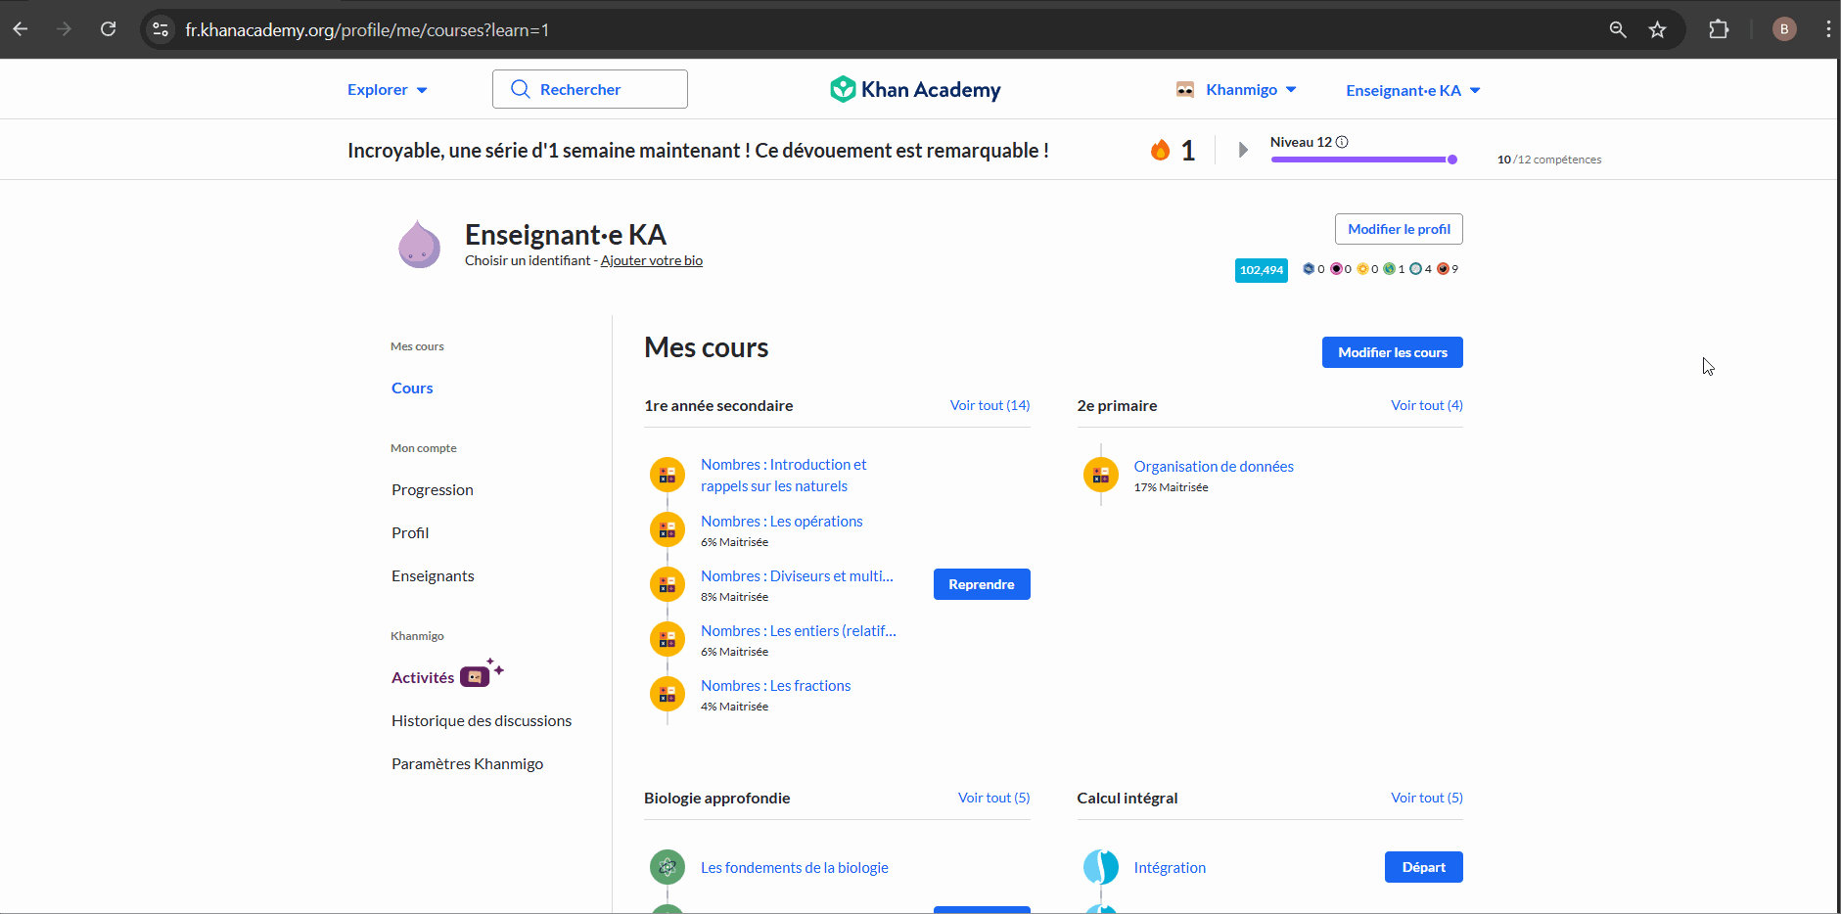Click the blue Intégration unit icon

(1101, 866)
